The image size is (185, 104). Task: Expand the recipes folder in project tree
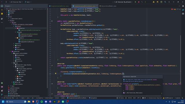15,76
